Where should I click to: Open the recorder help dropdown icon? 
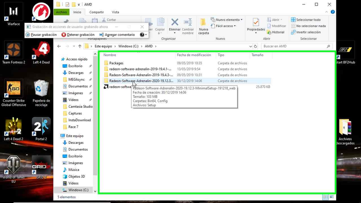pos(143,35)
